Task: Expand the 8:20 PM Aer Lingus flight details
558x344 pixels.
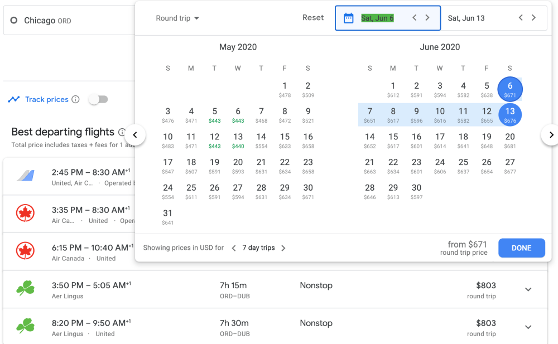Action: point(528,327)
